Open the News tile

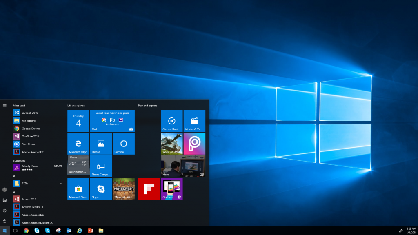[x=183, y=166]
